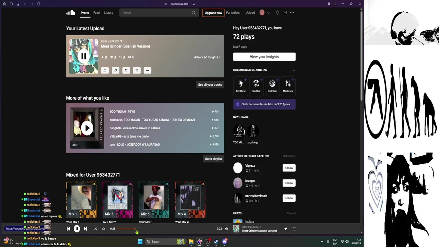Click the likes count on latest upload
Screen dimensions: 439x247
(113, 57)
